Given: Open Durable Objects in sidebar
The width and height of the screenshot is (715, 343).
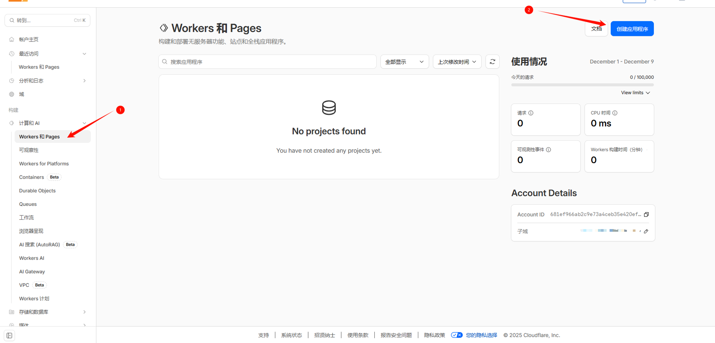Looking at the screenshot, I should click(37, 191).
